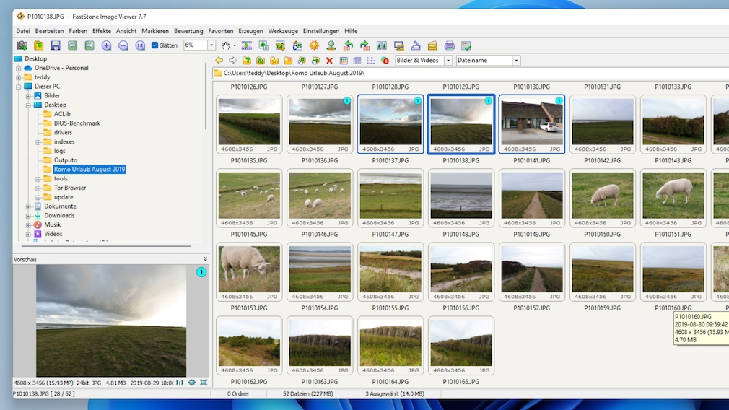Click the red X delete icon

(329, 61)
